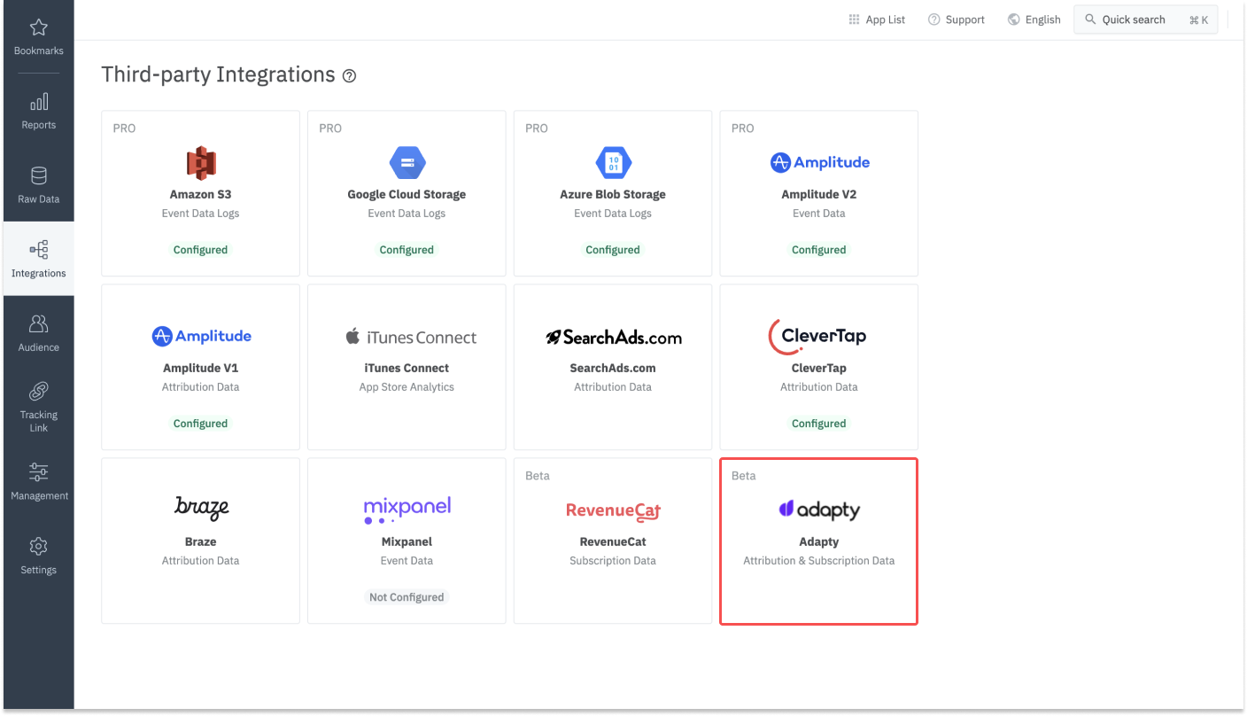Go to Audience in the sidebar menu
The height and width of the screenshot is (716, 1247).
pos(39,333)
